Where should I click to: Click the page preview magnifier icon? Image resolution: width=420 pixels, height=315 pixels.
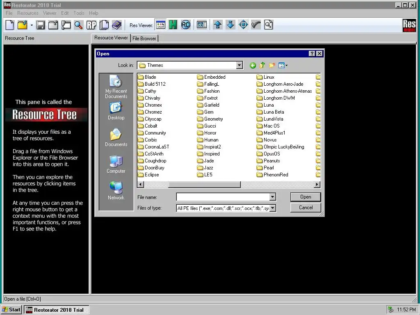[268, 25]
